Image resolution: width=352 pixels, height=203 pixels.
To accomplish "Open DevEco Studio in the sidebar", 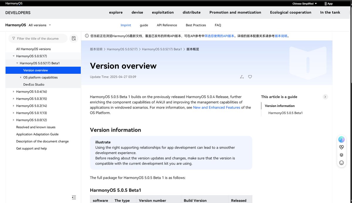I will (x=34, y=85).
